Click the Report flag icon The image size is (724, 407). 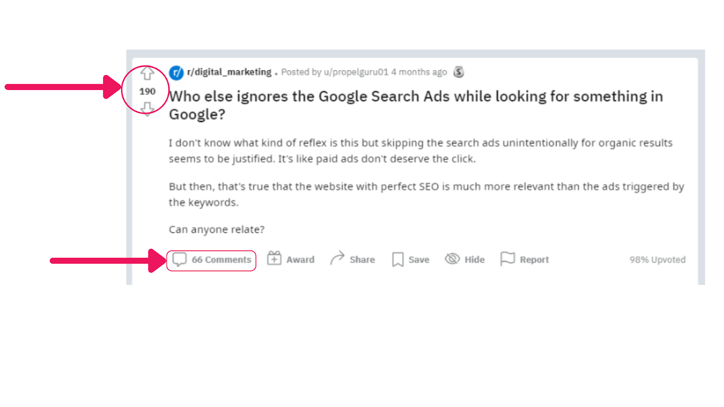pos(509,259)
